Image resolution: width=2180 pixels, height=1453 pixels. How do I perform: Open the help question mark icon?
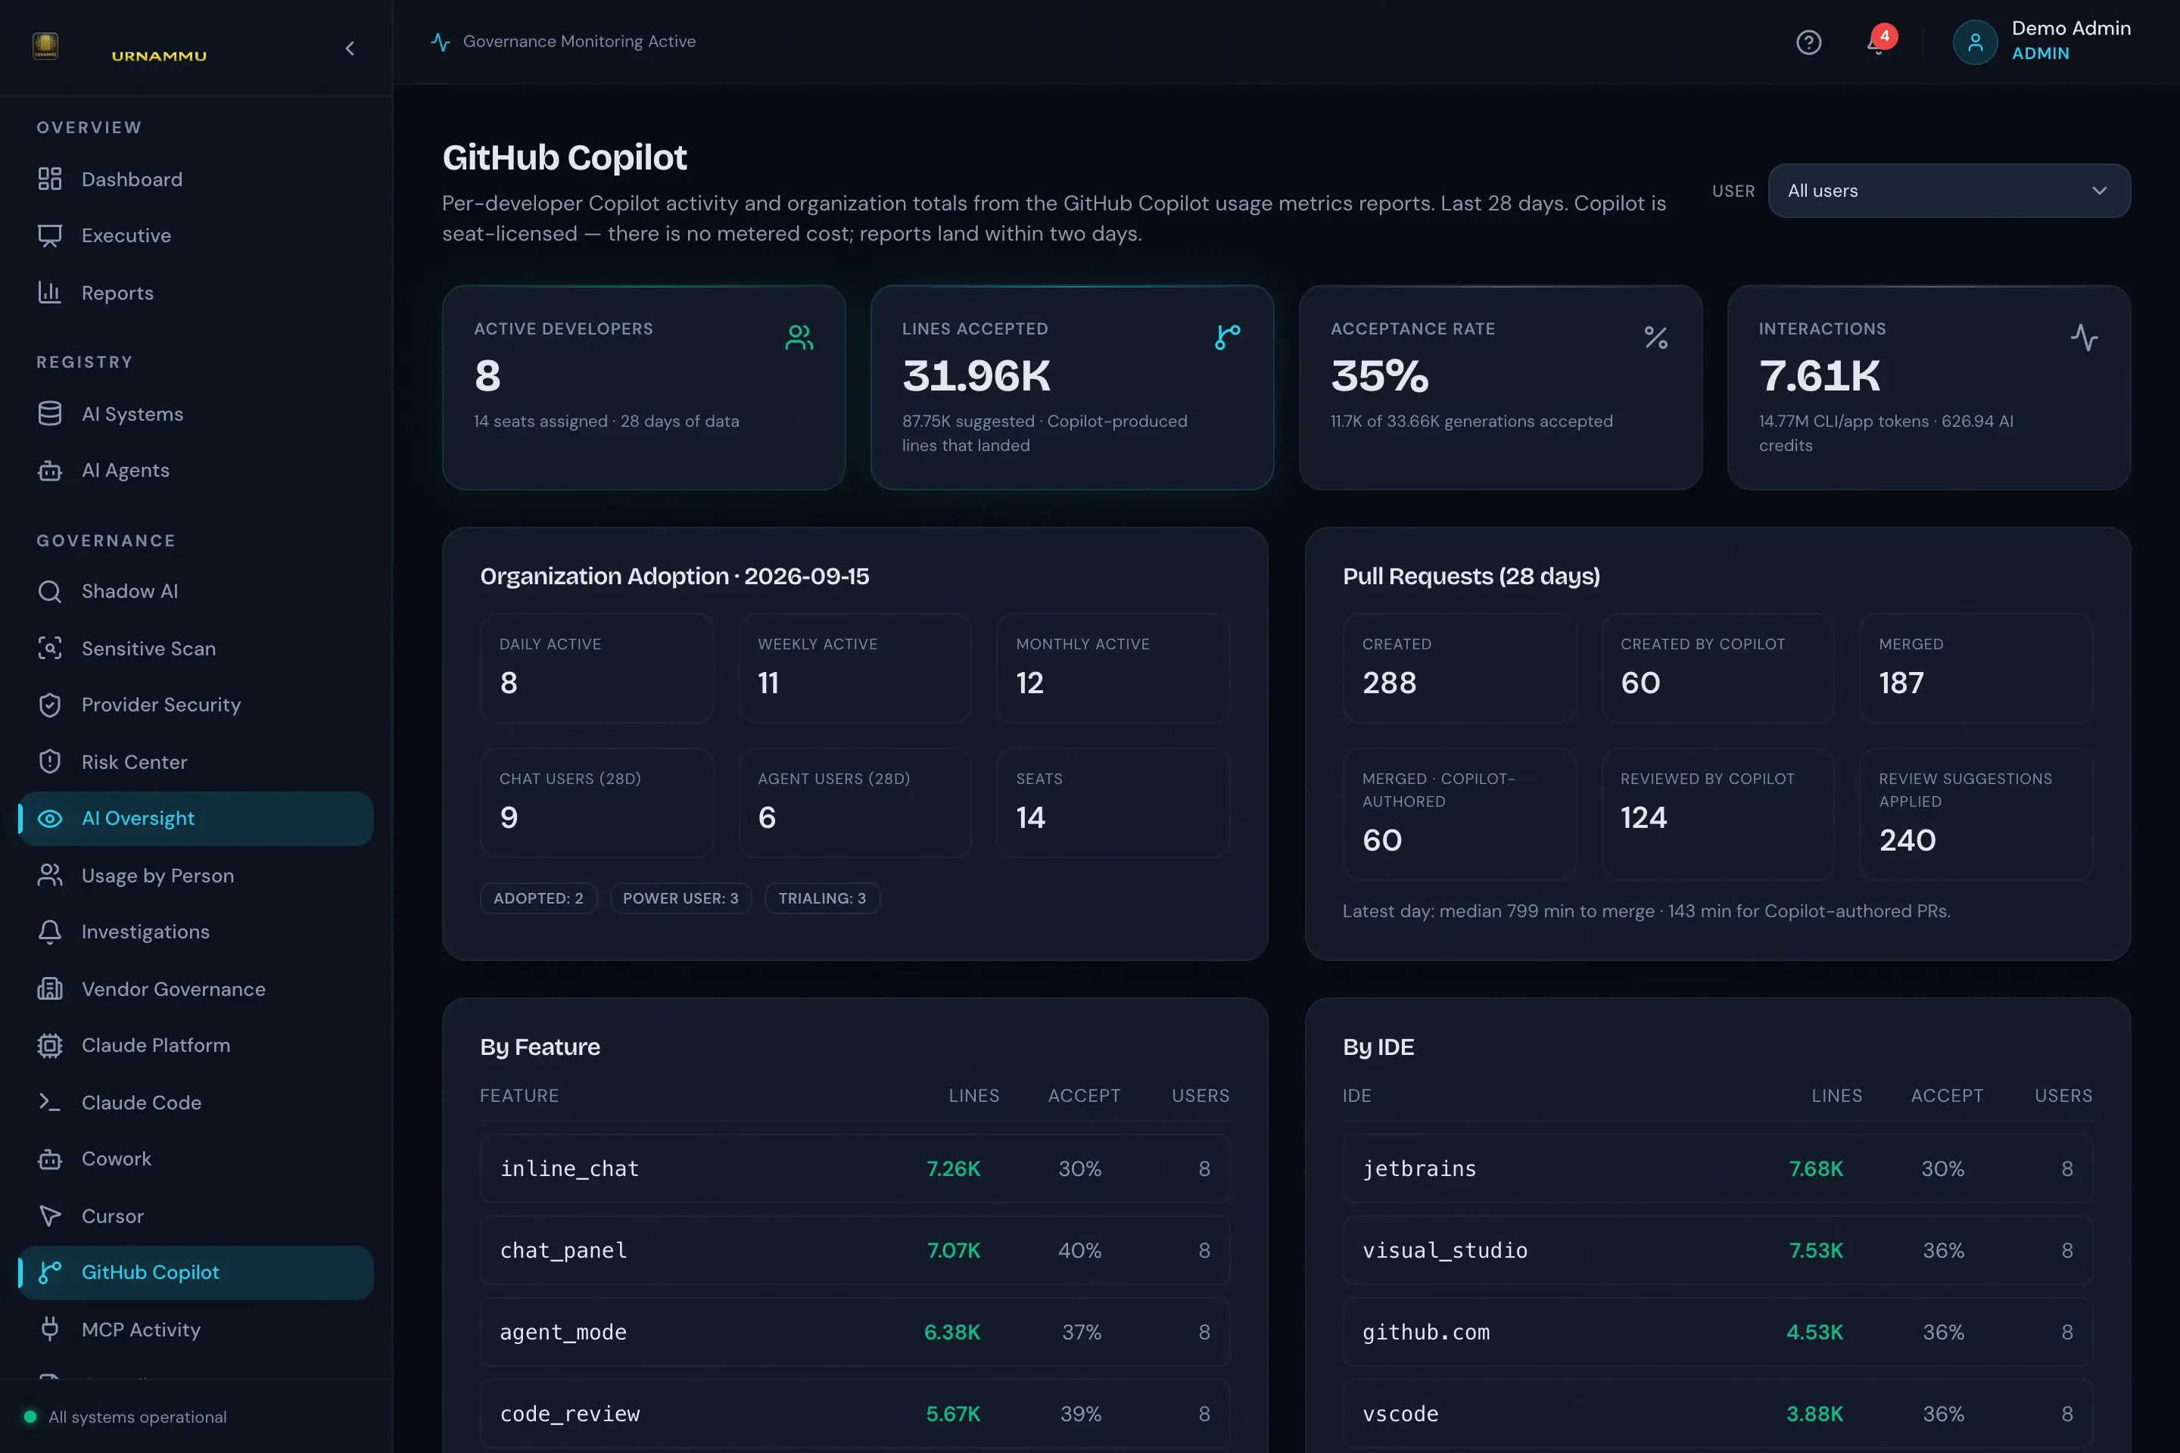[1808, 42]
